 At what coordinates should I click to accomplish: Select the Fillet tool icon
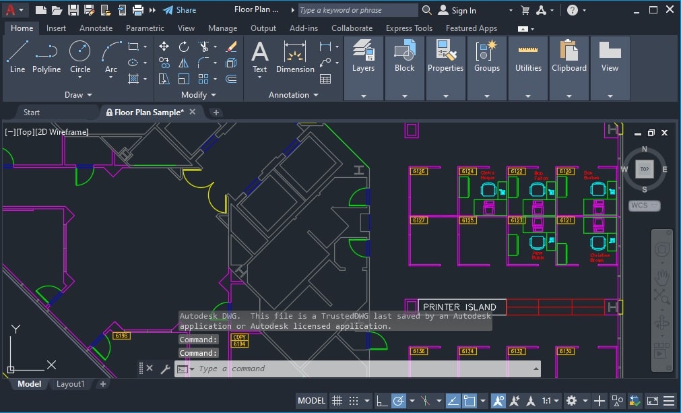pos(203,63)
